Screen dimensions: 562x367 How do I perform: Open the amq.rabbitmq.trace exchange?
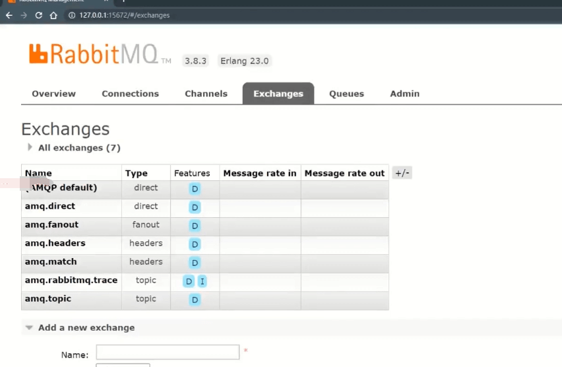71,280
